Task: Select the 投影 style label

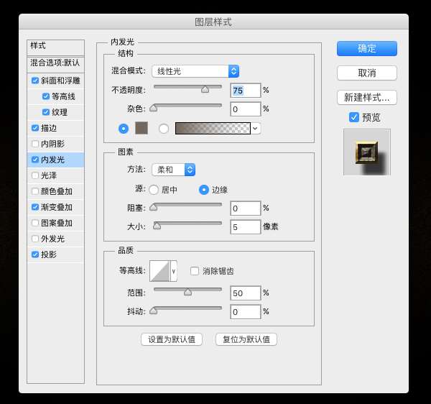Action: coord(49,254)
